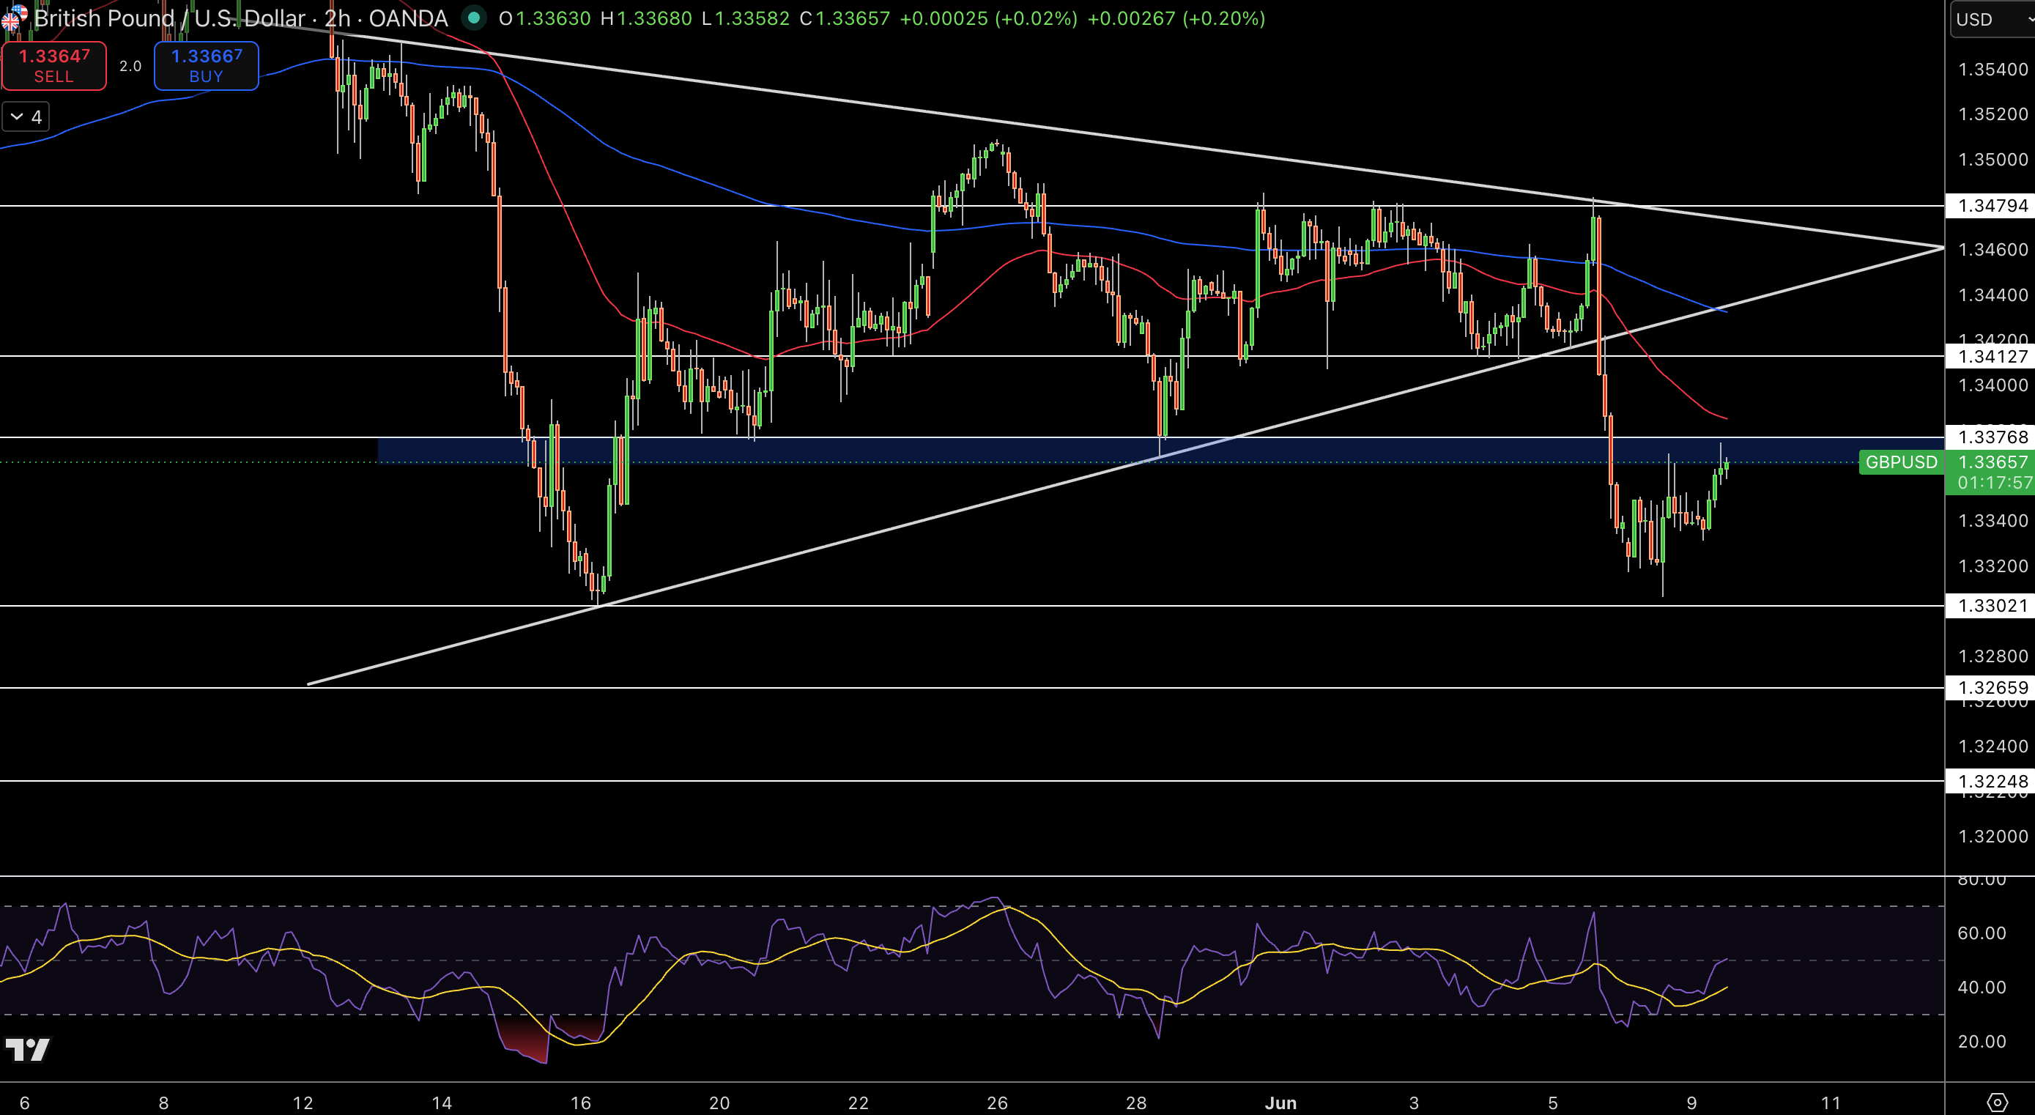Screen dimensions: 2035x1115
Task: Click the 1.35400 price scale value
Action: click(x=1993, y=70)
